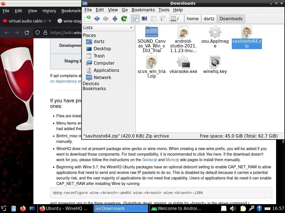Viewport: 285px width, 213px height.
Task: Open the Tools menu in the file manager
Action: 164,10
